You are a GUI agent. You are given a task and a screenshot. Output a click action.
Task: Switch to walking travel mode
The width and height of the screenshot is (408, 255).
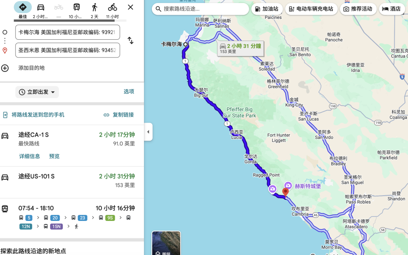coord(94,10)
